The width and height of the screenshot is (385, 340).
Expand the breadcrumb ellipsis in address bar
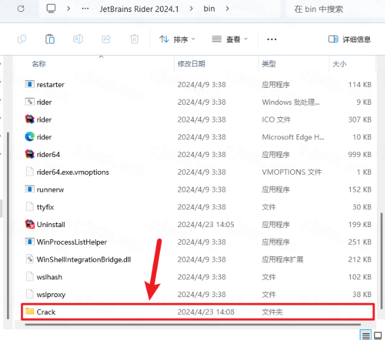85,9
